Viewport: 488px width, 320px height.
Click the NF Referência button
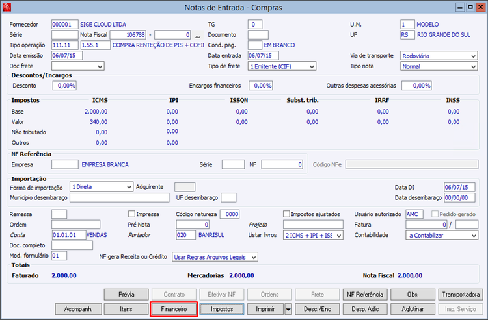coord(364,294)
